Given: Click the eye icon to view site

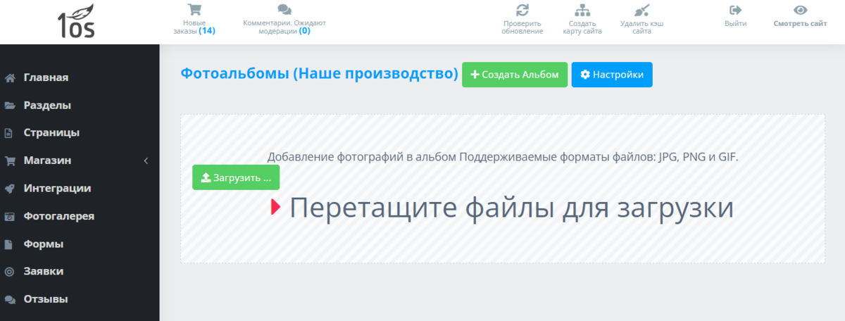Looking at the screenshot, I should click(800, 10).
